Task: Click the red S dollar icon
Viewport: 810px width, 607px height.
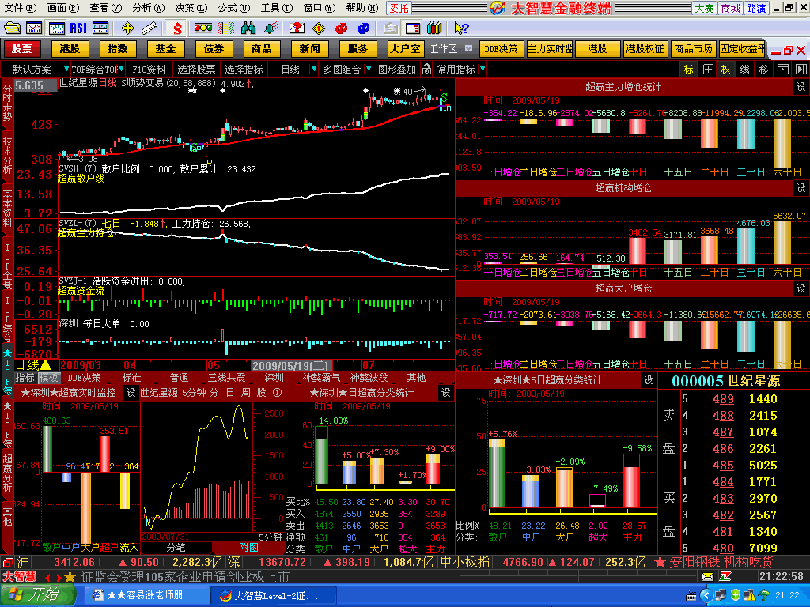Action: click(x=177, y=28)
